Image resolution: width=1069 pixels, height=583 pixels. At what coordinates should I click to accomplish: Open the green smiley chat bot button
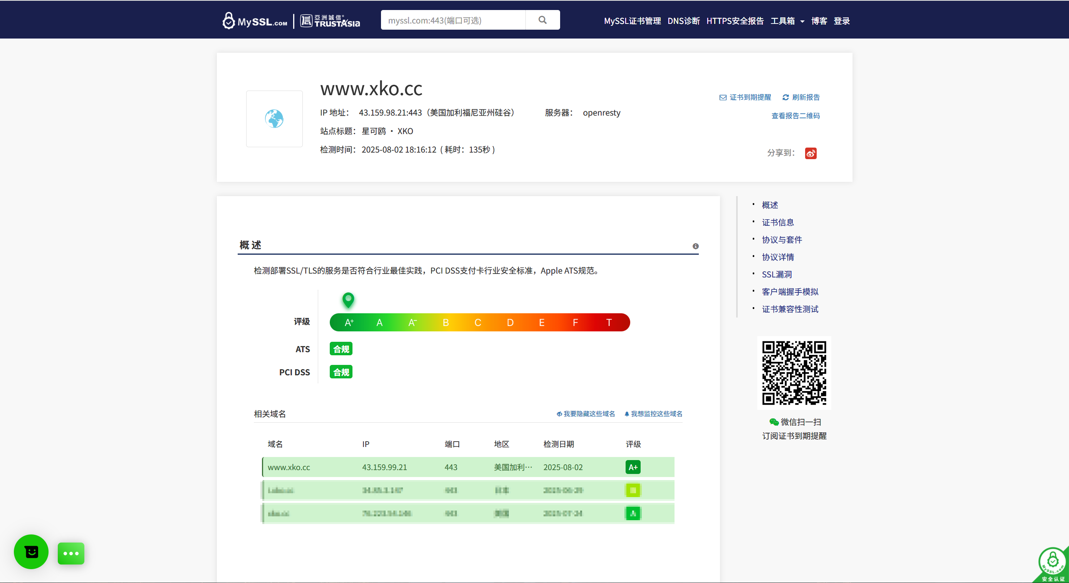click(x=31, y=552)
